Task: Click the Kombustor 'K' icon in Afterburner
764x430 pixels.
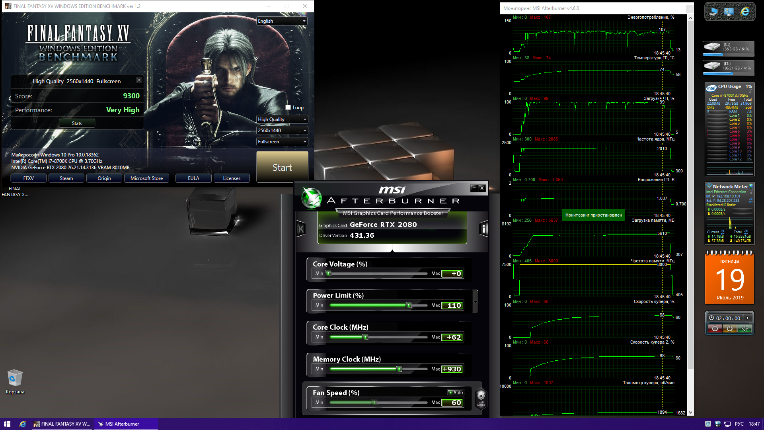Action: tap(301, 229)
